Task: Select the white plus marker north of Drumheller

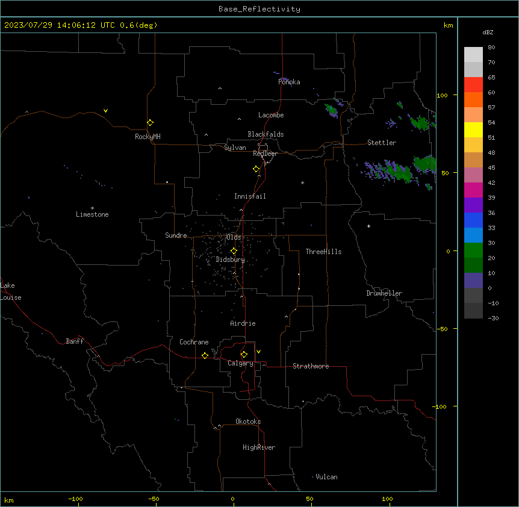Action: pos(368,226)
